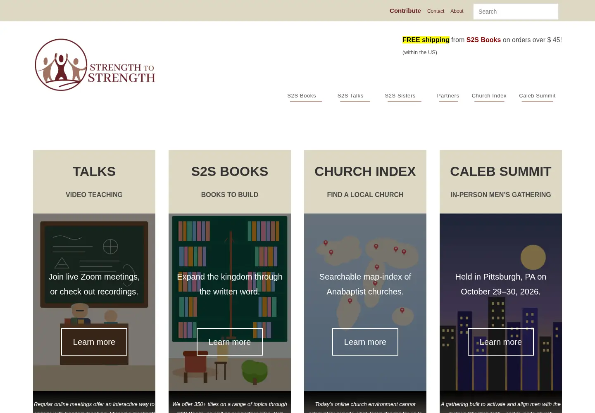Open the Contact page link
Screen dimensions: 595x413
click(x=436, y=11)
